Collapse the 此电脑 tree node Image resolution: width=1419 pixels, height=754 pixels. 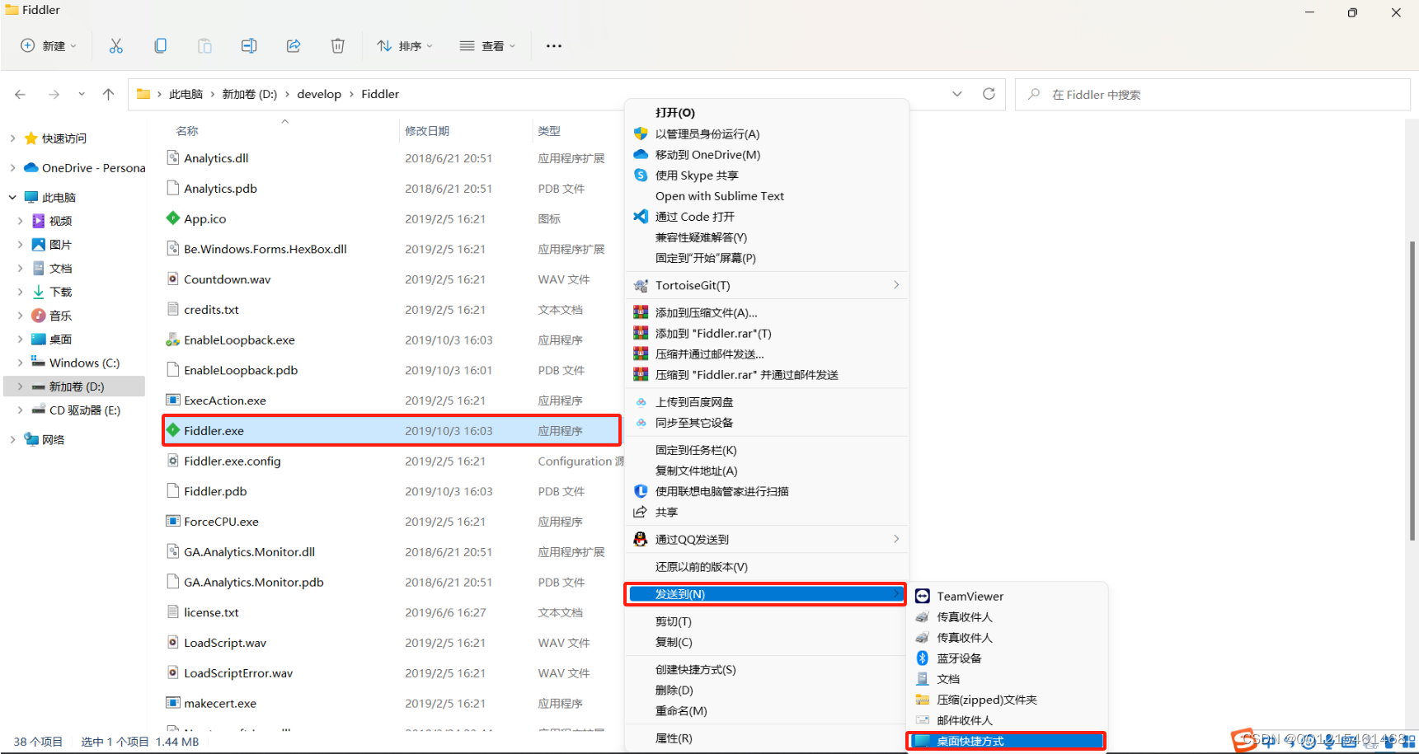pos(12,197)
